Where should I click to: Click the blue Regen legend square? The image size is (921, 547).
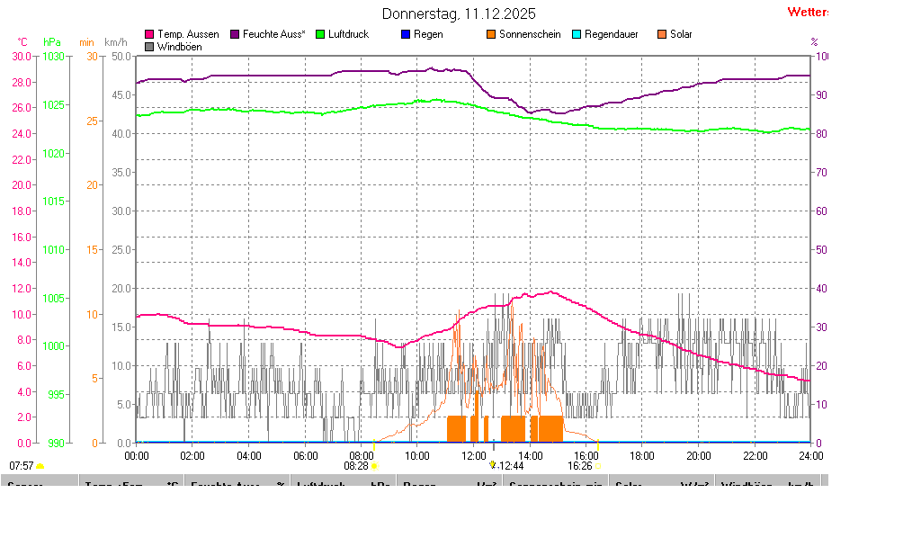405,34
